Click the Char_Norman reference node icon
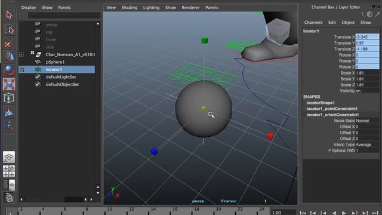Image resolution: width=382 pixels, height=215 pixels. coord(38,54)
